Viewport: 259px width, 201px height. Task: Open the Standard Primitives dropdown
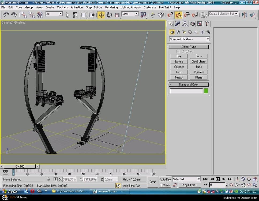tap(189, 39)
